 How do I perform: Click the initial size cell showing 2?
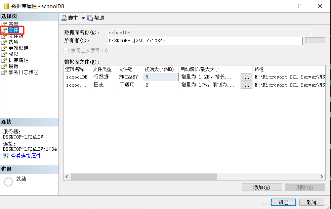coord(161,85)
